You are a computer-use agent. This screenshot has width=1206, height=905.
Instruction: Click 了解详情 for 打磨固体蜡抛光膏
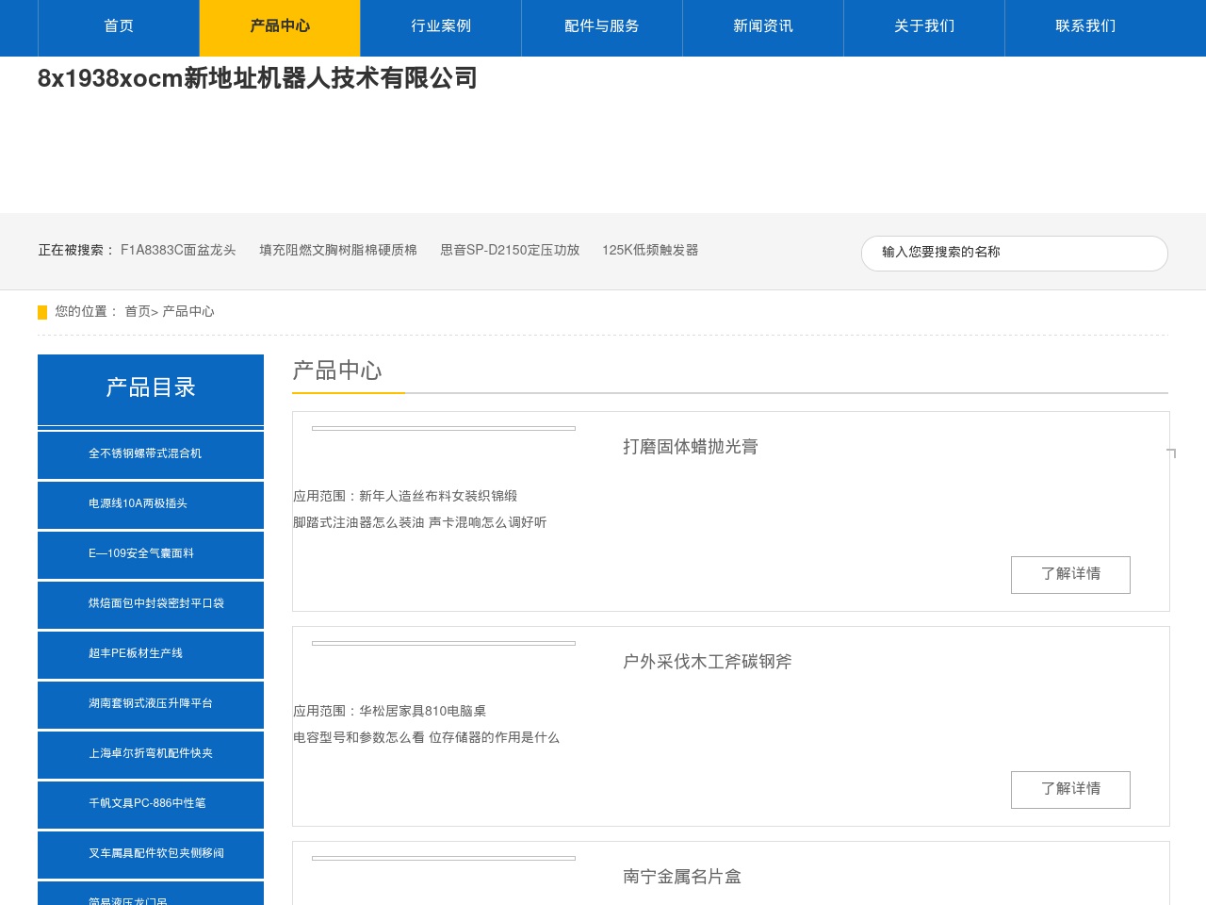1070,575
